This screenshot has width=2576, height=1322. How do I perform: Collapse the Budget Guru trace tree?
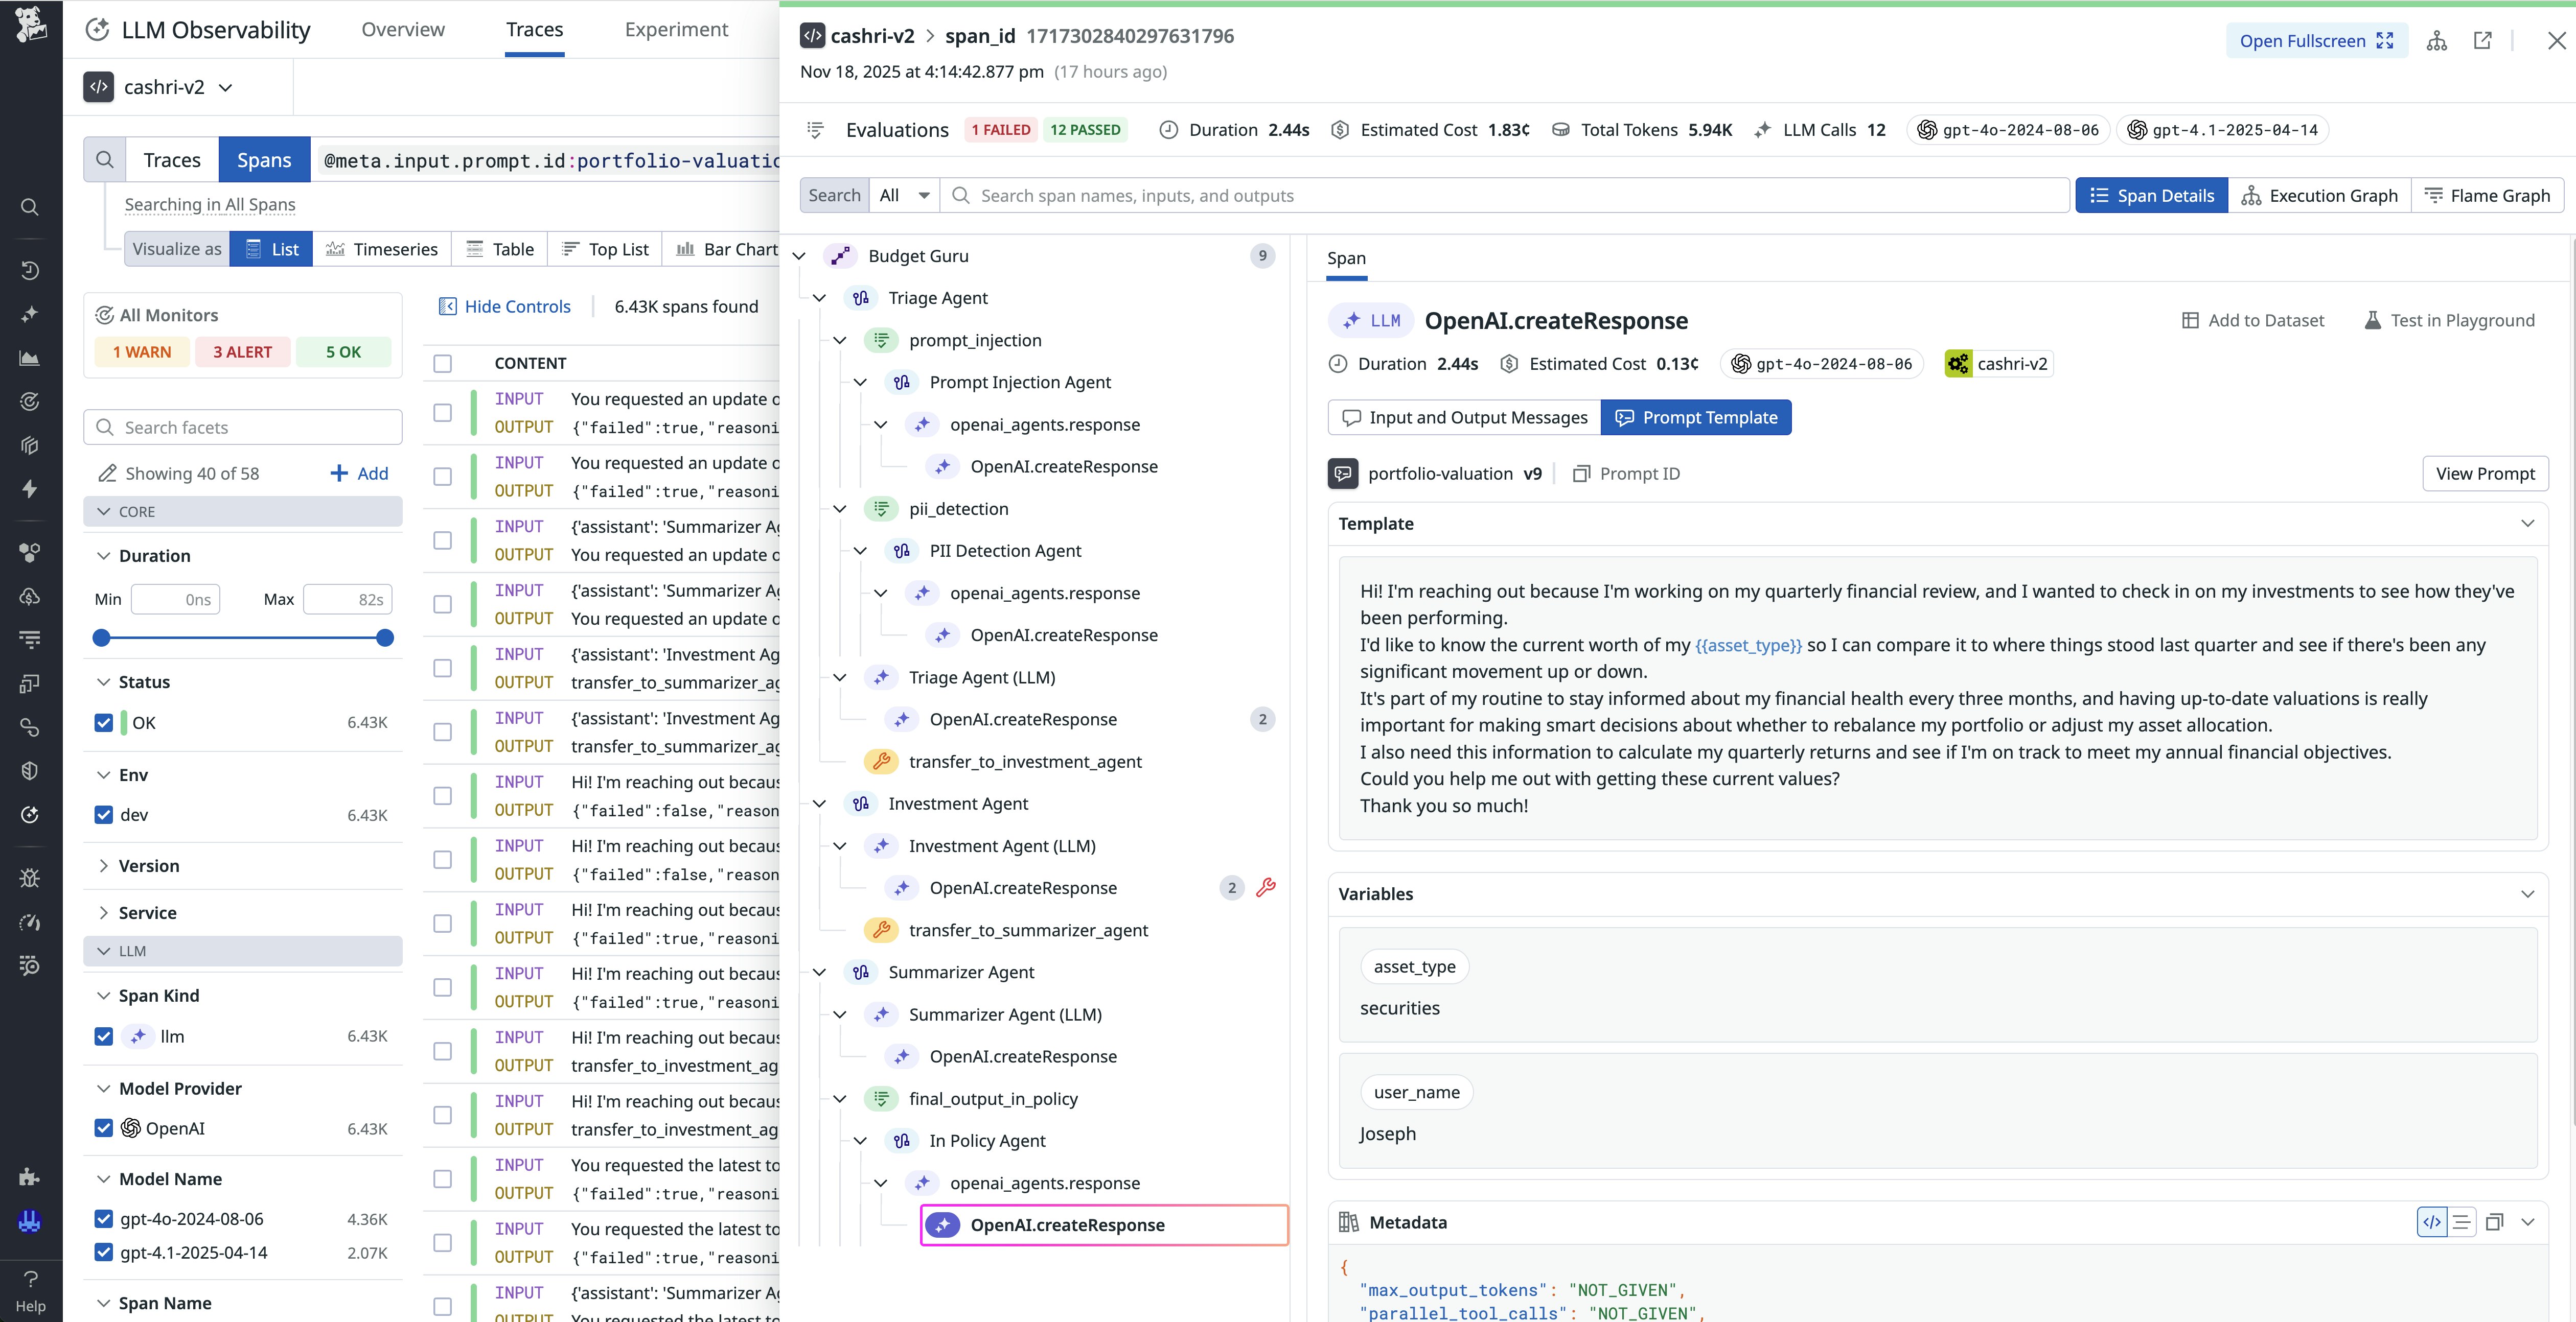[799, 256]
